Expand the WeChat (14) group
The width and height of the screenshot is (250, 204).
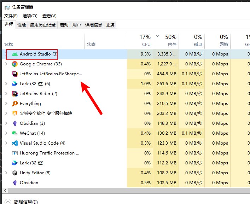click(x=6, y=133)
